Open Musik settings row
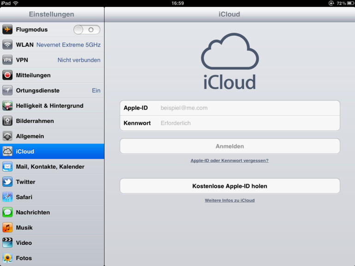This screenshot has width=355, height=266. pyautogui.click(x=52, y=228)
